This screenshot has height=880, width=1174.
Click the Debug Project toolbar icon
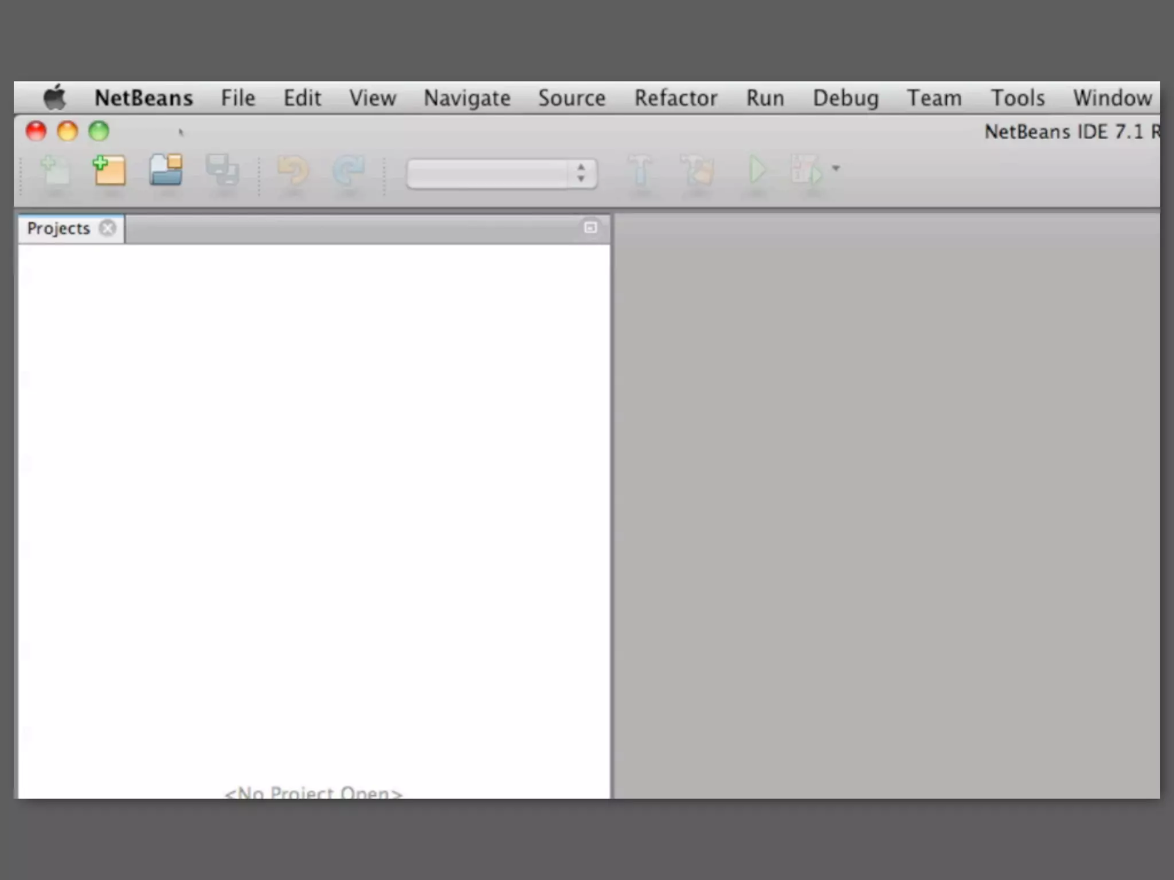pyautogui.click(x=806, y=170)
